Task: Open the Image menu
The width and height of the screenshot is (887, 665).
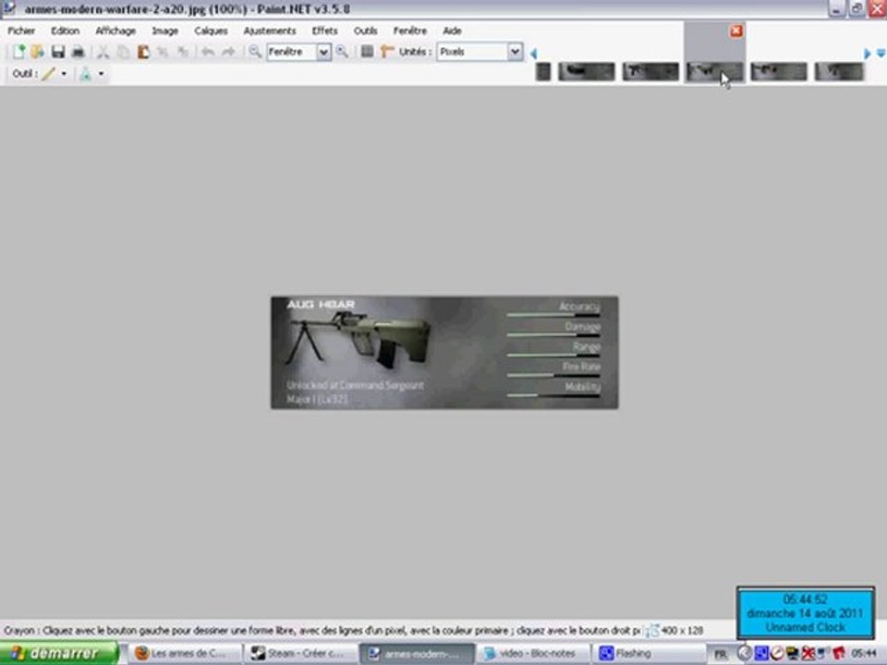Action: point(164,30)
